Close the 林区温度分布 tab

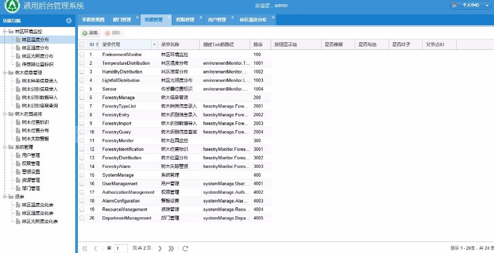[x=273, y=18]
